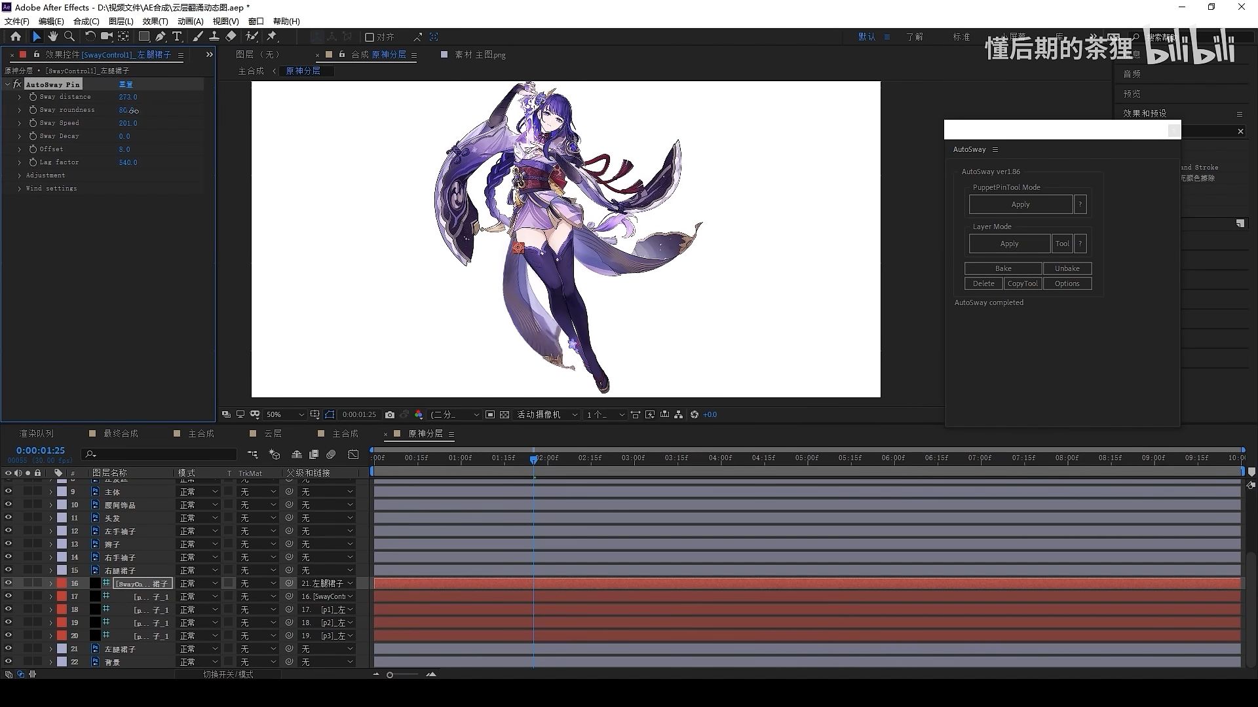
Task: Click the timeline zoom slider handle
Action: (x=390, y=675)
